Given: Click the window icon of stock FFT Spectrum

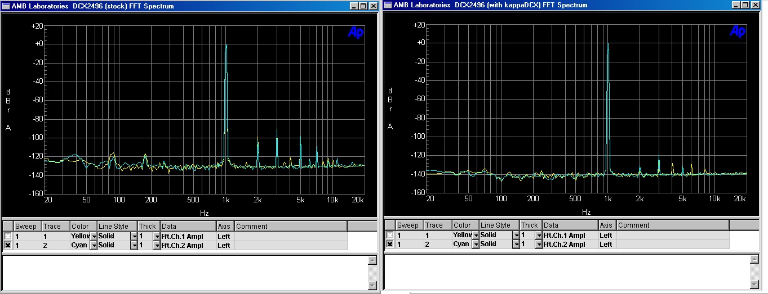Looking at the screenshot, I should (6, 6).
